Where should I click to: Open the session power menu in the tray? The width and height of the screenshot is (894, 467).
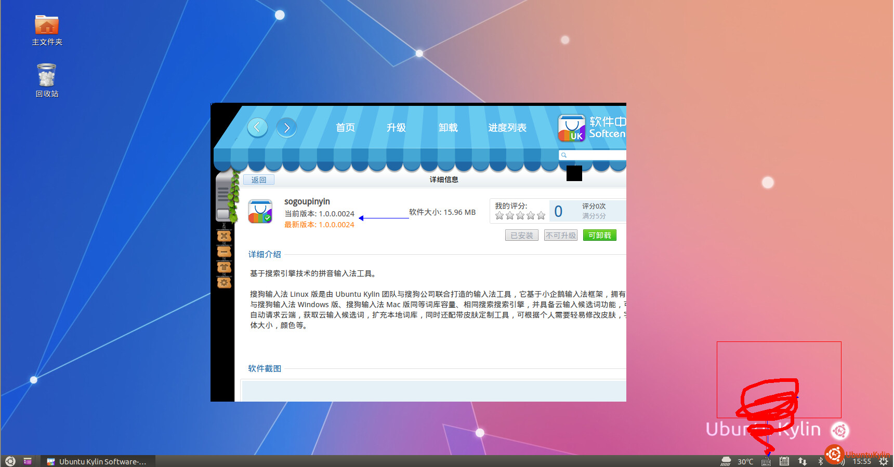(x=883, y=461)
